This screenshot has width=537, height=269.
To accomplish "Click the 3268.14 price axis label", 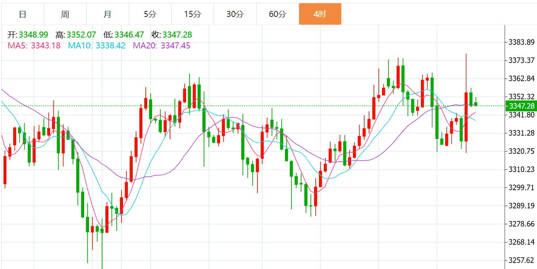I will click(522, 242).
